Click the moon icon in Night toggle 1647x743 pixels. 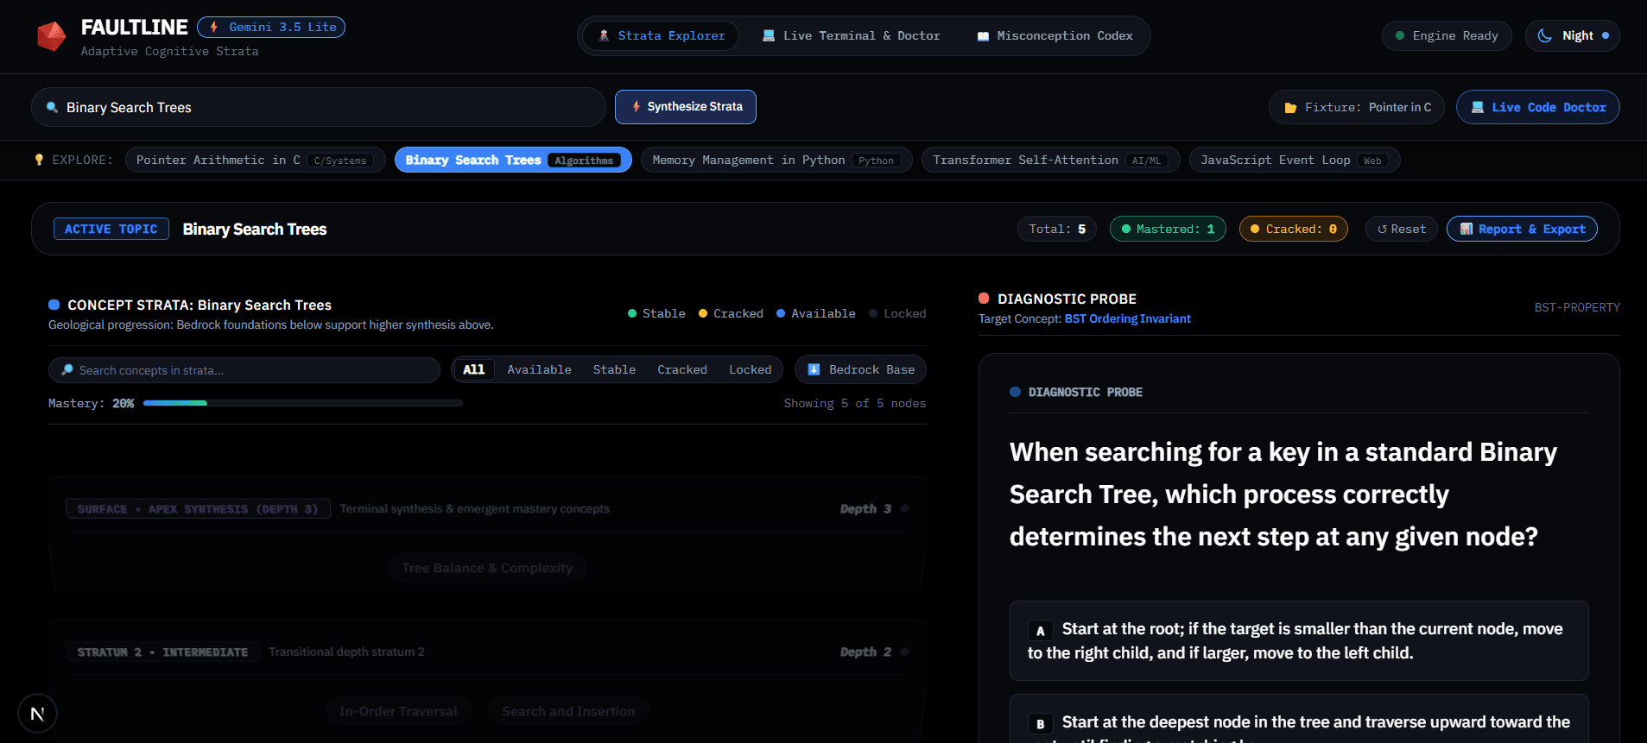pos(1545,35)
